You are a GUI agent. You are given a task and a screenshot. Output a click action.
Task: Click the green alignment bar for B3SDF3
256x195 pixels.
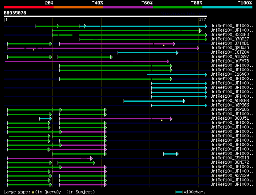(x=130, y=35)
